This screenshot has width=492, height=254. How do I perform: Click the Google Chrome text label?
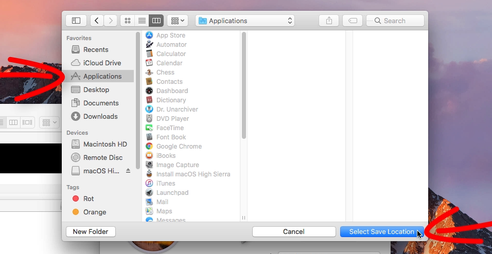pyautogui.click(x=179, y=147)
